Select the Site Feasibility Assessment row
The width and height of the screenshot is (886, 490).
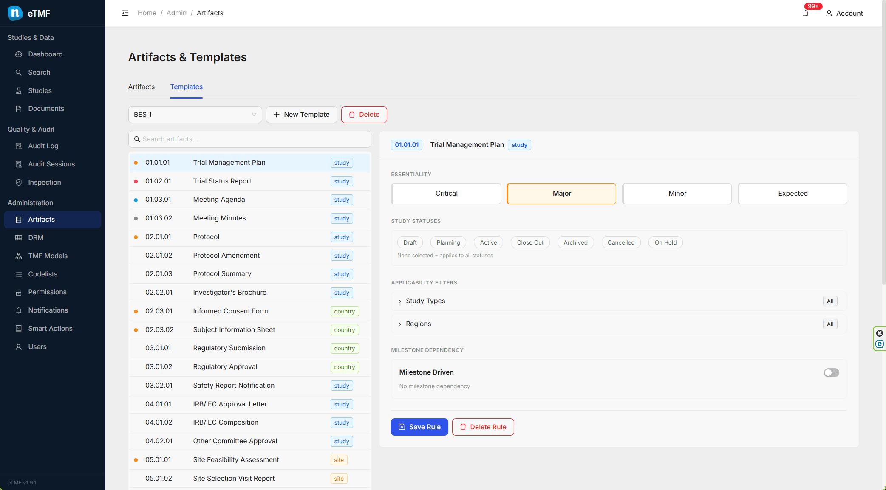click(x=250, y=460)
